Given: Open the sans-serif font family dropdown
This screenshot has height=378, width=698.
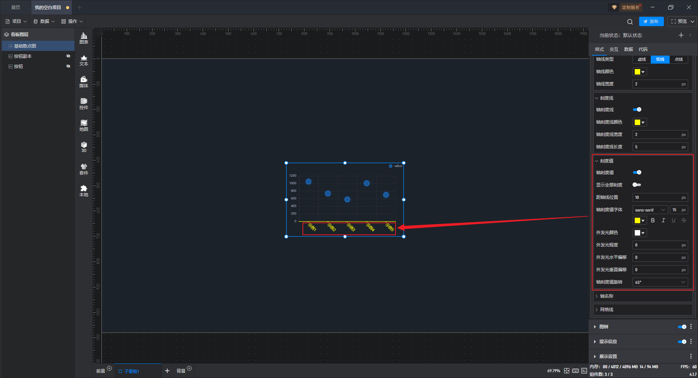Looking at the screenshot, I should click(650, 210).
